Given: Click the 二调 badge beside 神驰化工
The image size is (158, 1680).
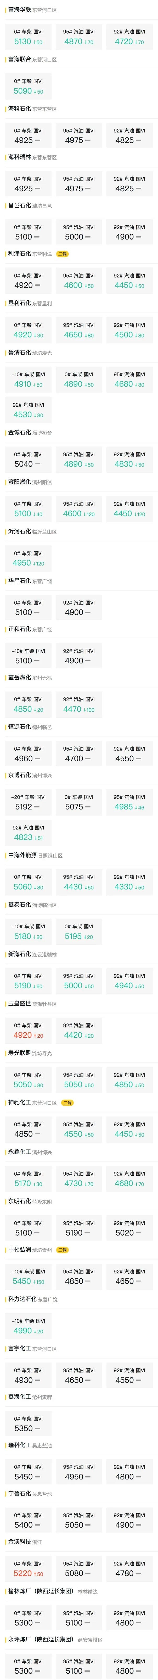Looking at the screenshot, I should tap(67, 1103).
